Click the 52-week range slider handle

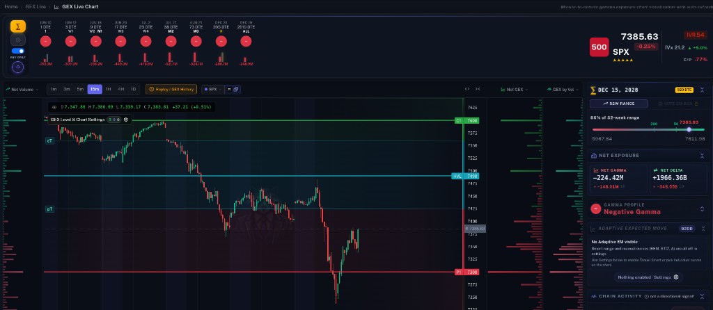click(x=689, y=129)
